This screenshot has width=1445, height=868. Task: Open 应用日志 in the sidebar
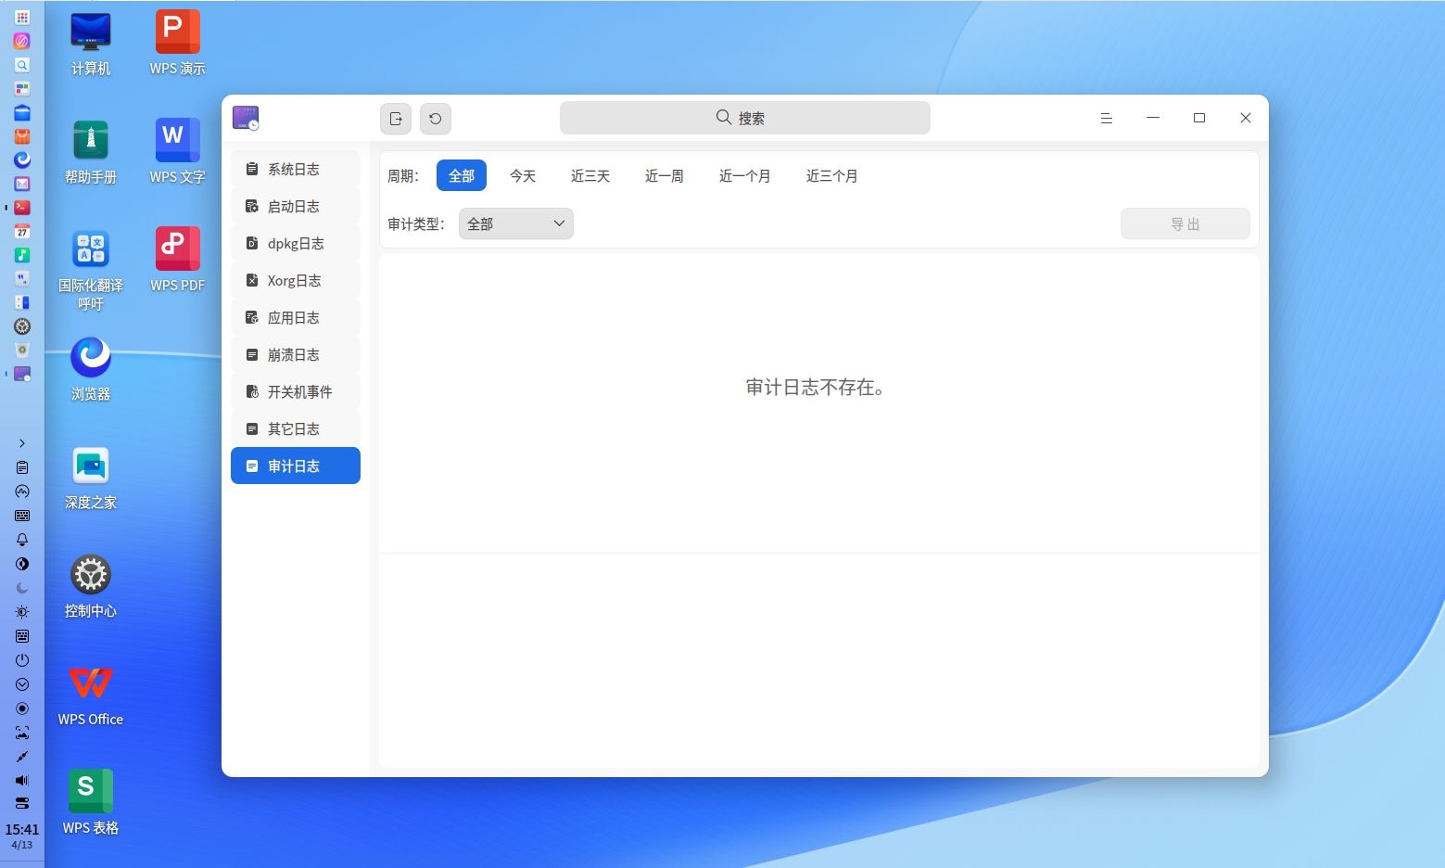click(296, 317)
